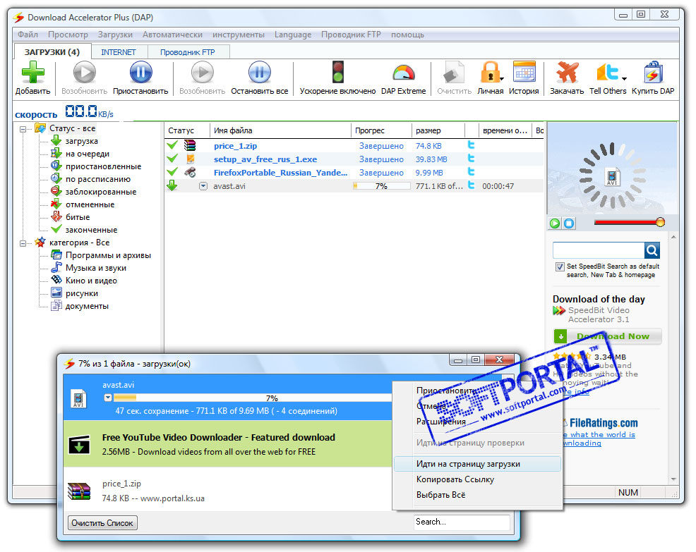This screenshot has width=696, height=552.
Task: Open the Language menu
Action: click(293, 35)
